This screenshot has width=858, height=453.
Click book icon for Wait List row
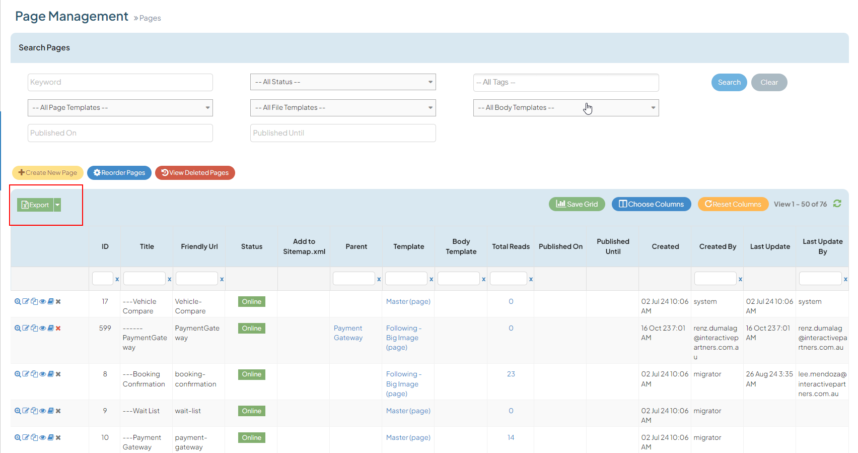tap(50, 411)
